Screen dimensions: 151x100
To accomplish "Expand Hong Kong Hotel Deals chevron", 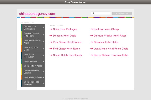I will (43, 48).
